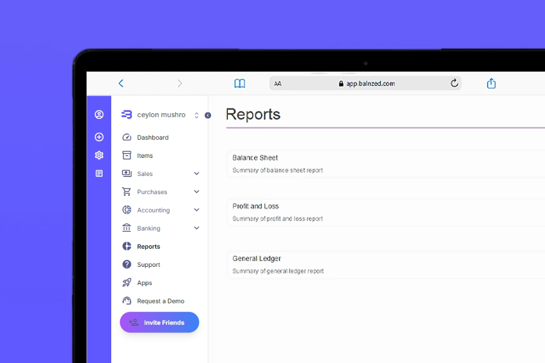Tap the Safari bookmarks book icon
Image resolution: width=545 pixels, height=363 pixels.
[240, 83]
